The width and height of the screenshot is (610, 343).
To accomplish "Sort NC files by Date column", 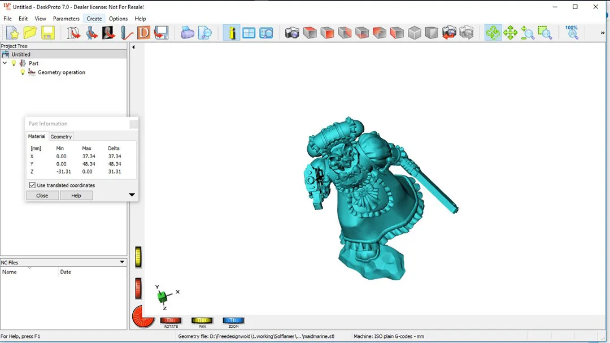I will (x=93, y=272).
